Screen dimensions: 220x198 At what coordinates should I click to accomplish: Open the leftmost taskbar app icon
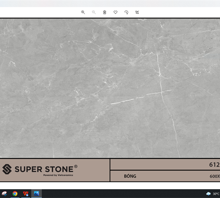[x=4, y=194]
